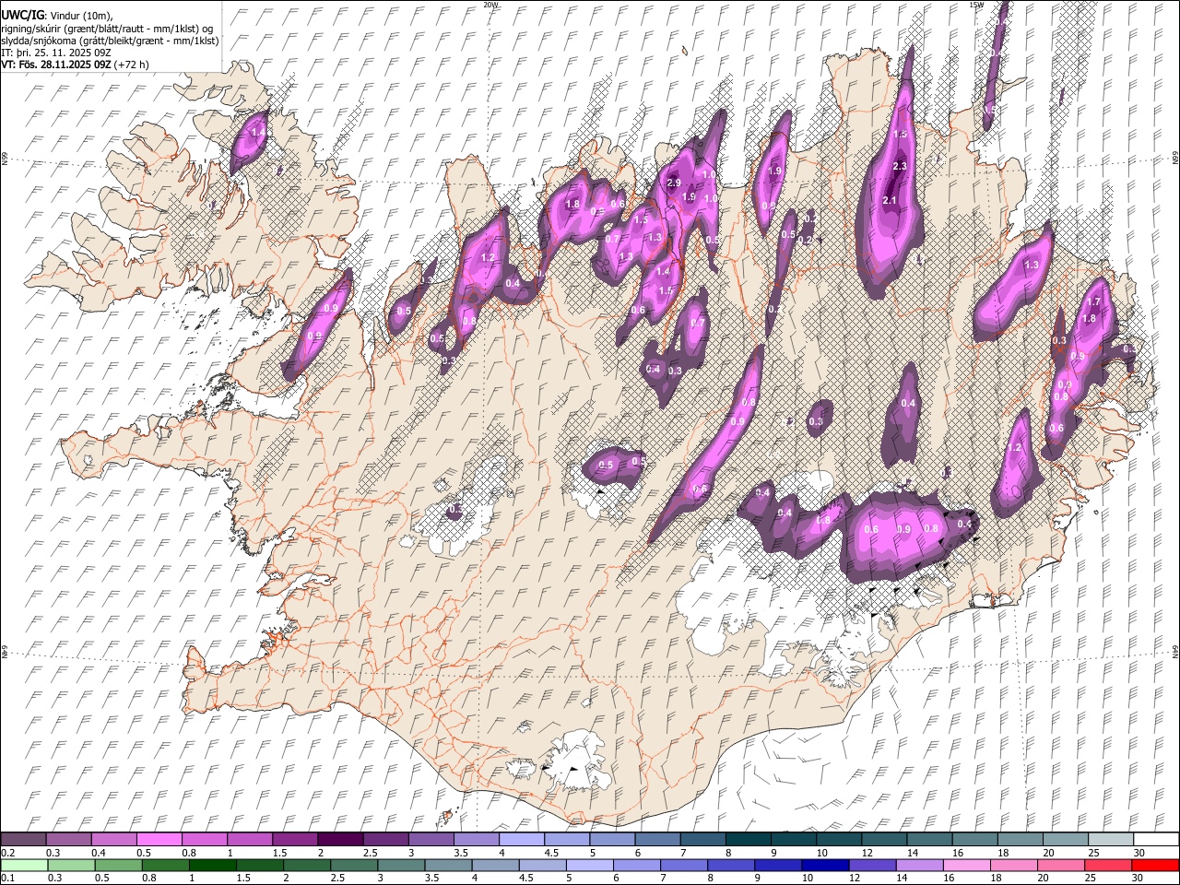Click the initial time line 'IT: þri. 25. 11. 2025 09Z'
The height and width of the screenshot is (885, 1180).
[x=56, y=53]
